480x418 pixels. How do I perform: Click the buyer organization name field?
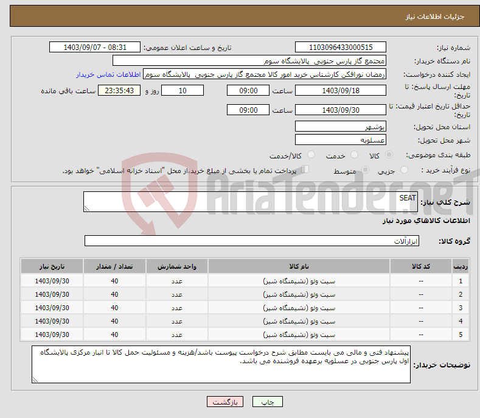click(x=249, y=61)
